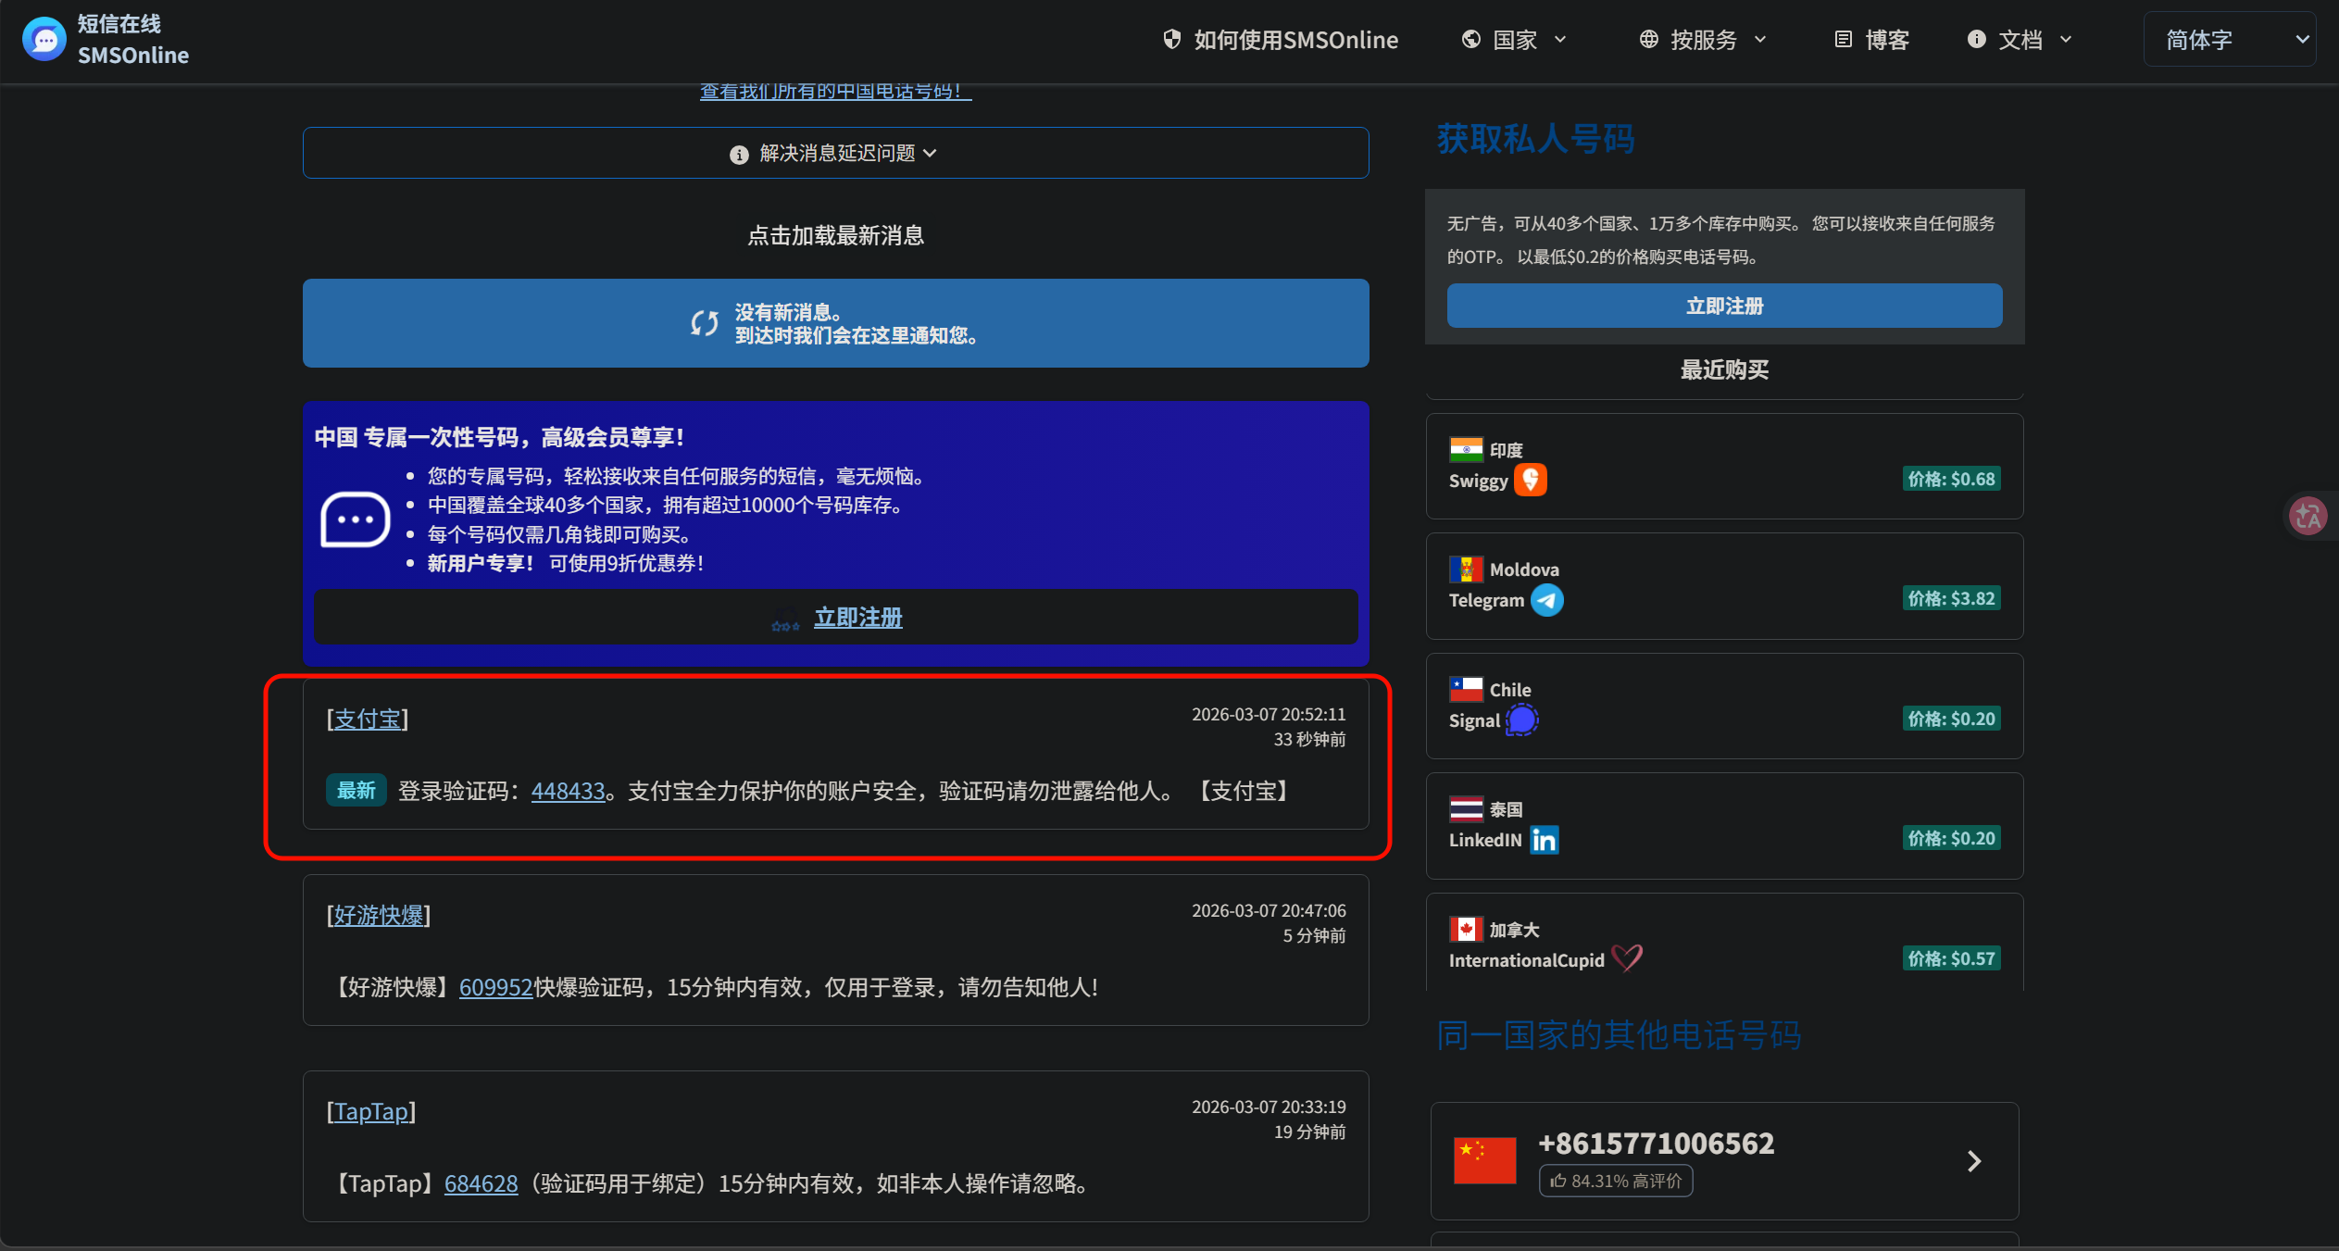Click 点击加载最新消息 to load messages
This screenshot has width=2339, height=1251.
(835, 235)
